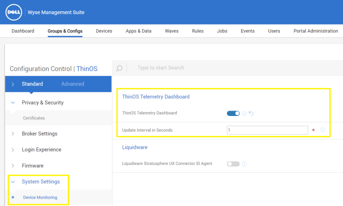Expand the Login Experience chevron

point(13,150)
